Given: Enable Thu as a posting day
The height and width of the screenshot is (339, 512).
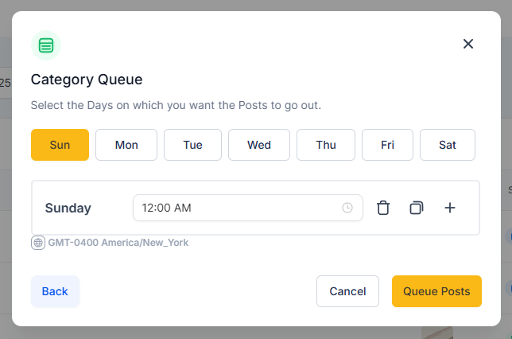Looking at the screenshot, I should (x=326, y=145).
